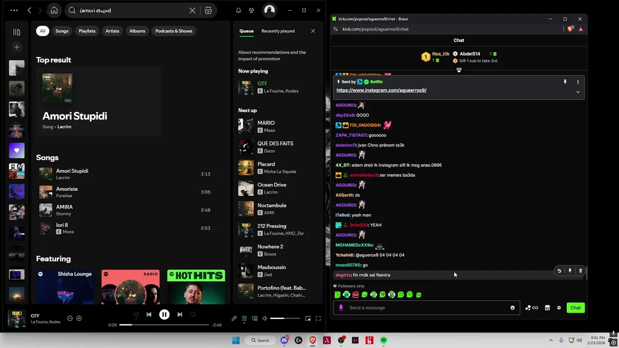This screenshot has height=348, width=619.
Task: Skip to previous track
Action: [x=149, y=315]
